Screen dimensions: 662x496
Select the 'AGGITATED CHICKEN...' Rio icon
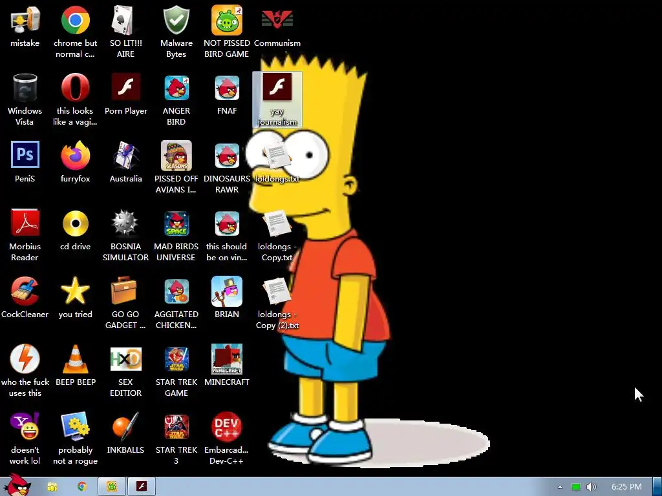point(176,291)
